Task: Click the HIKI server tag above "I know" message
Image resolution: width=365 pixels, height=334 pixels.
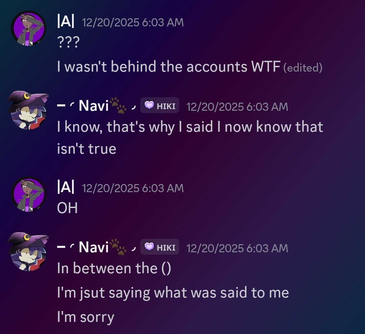Action: [160, 106]
